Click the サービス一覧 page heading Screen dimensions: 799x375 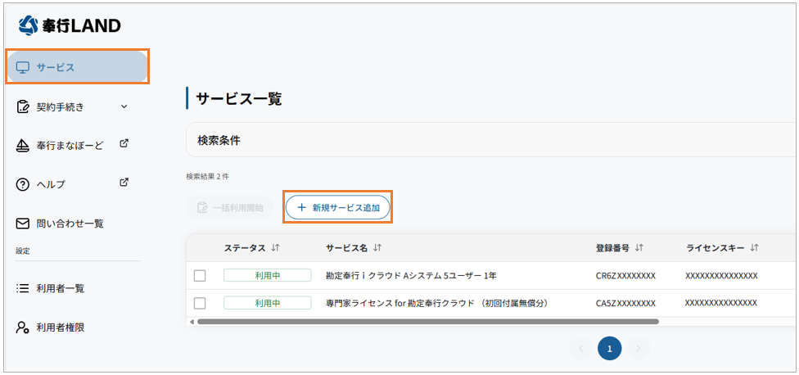[x=239, y=98]
